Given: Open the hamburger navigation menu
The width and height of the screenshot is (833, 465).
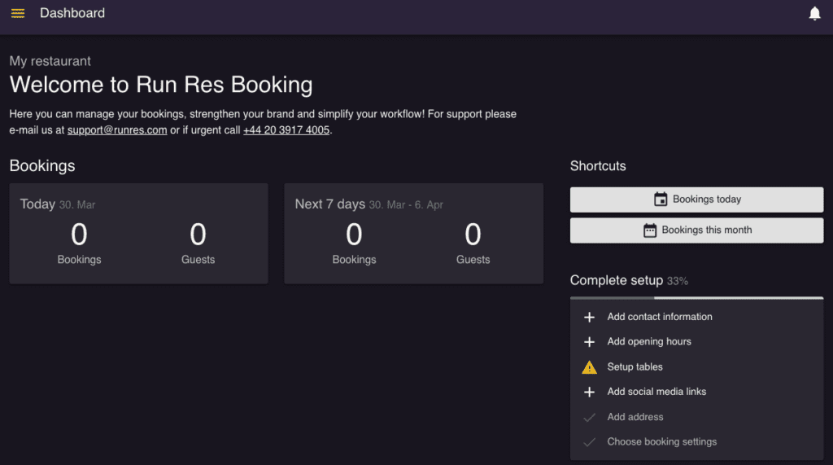Looking at the screenshot, I should (x=18, y=13).
